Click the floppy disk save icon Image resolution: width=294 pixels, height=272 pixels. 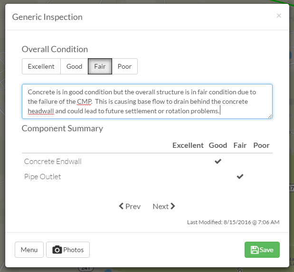pyautogui.click(x=255, y=250)
